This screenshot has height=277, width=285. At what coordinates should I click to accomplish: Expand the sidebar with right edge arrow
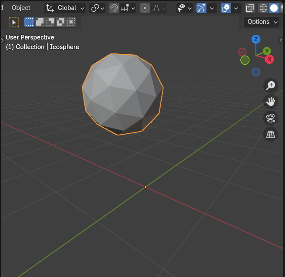pos(281,40)
